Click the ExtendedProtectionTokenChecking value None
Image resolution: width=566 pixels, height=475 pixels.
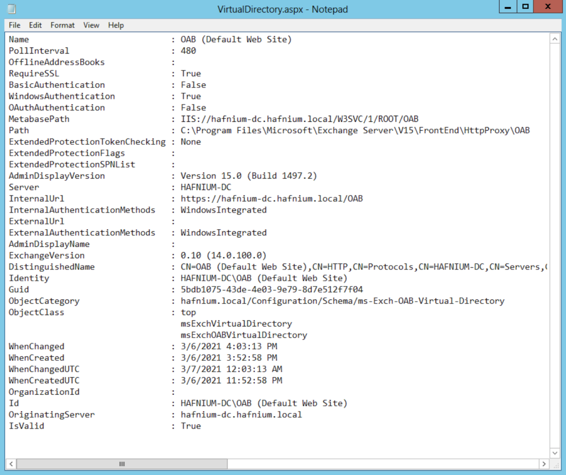(191, 142)
